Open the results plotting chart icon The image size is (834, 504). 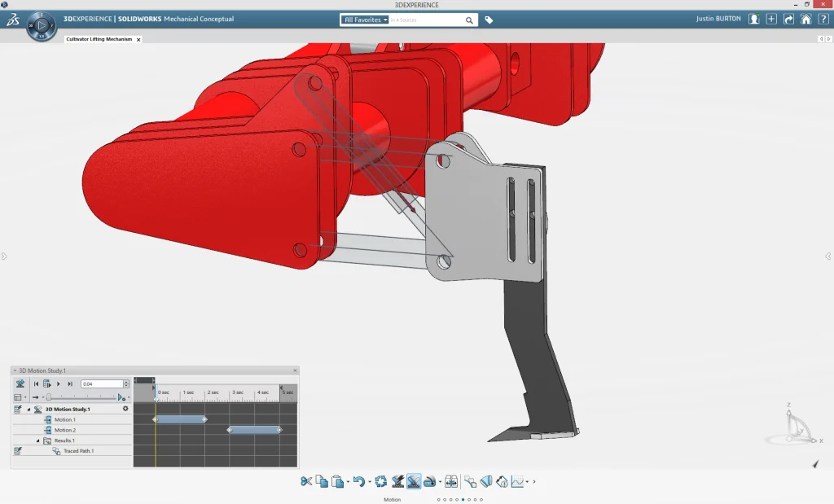[x=516, y=482]
